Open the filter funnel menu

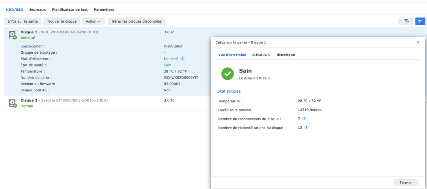point(406,21)
